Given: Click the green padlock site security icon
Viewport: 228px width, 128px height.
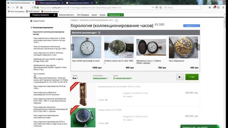Looking at the screenshot, I should pos(38,7).
